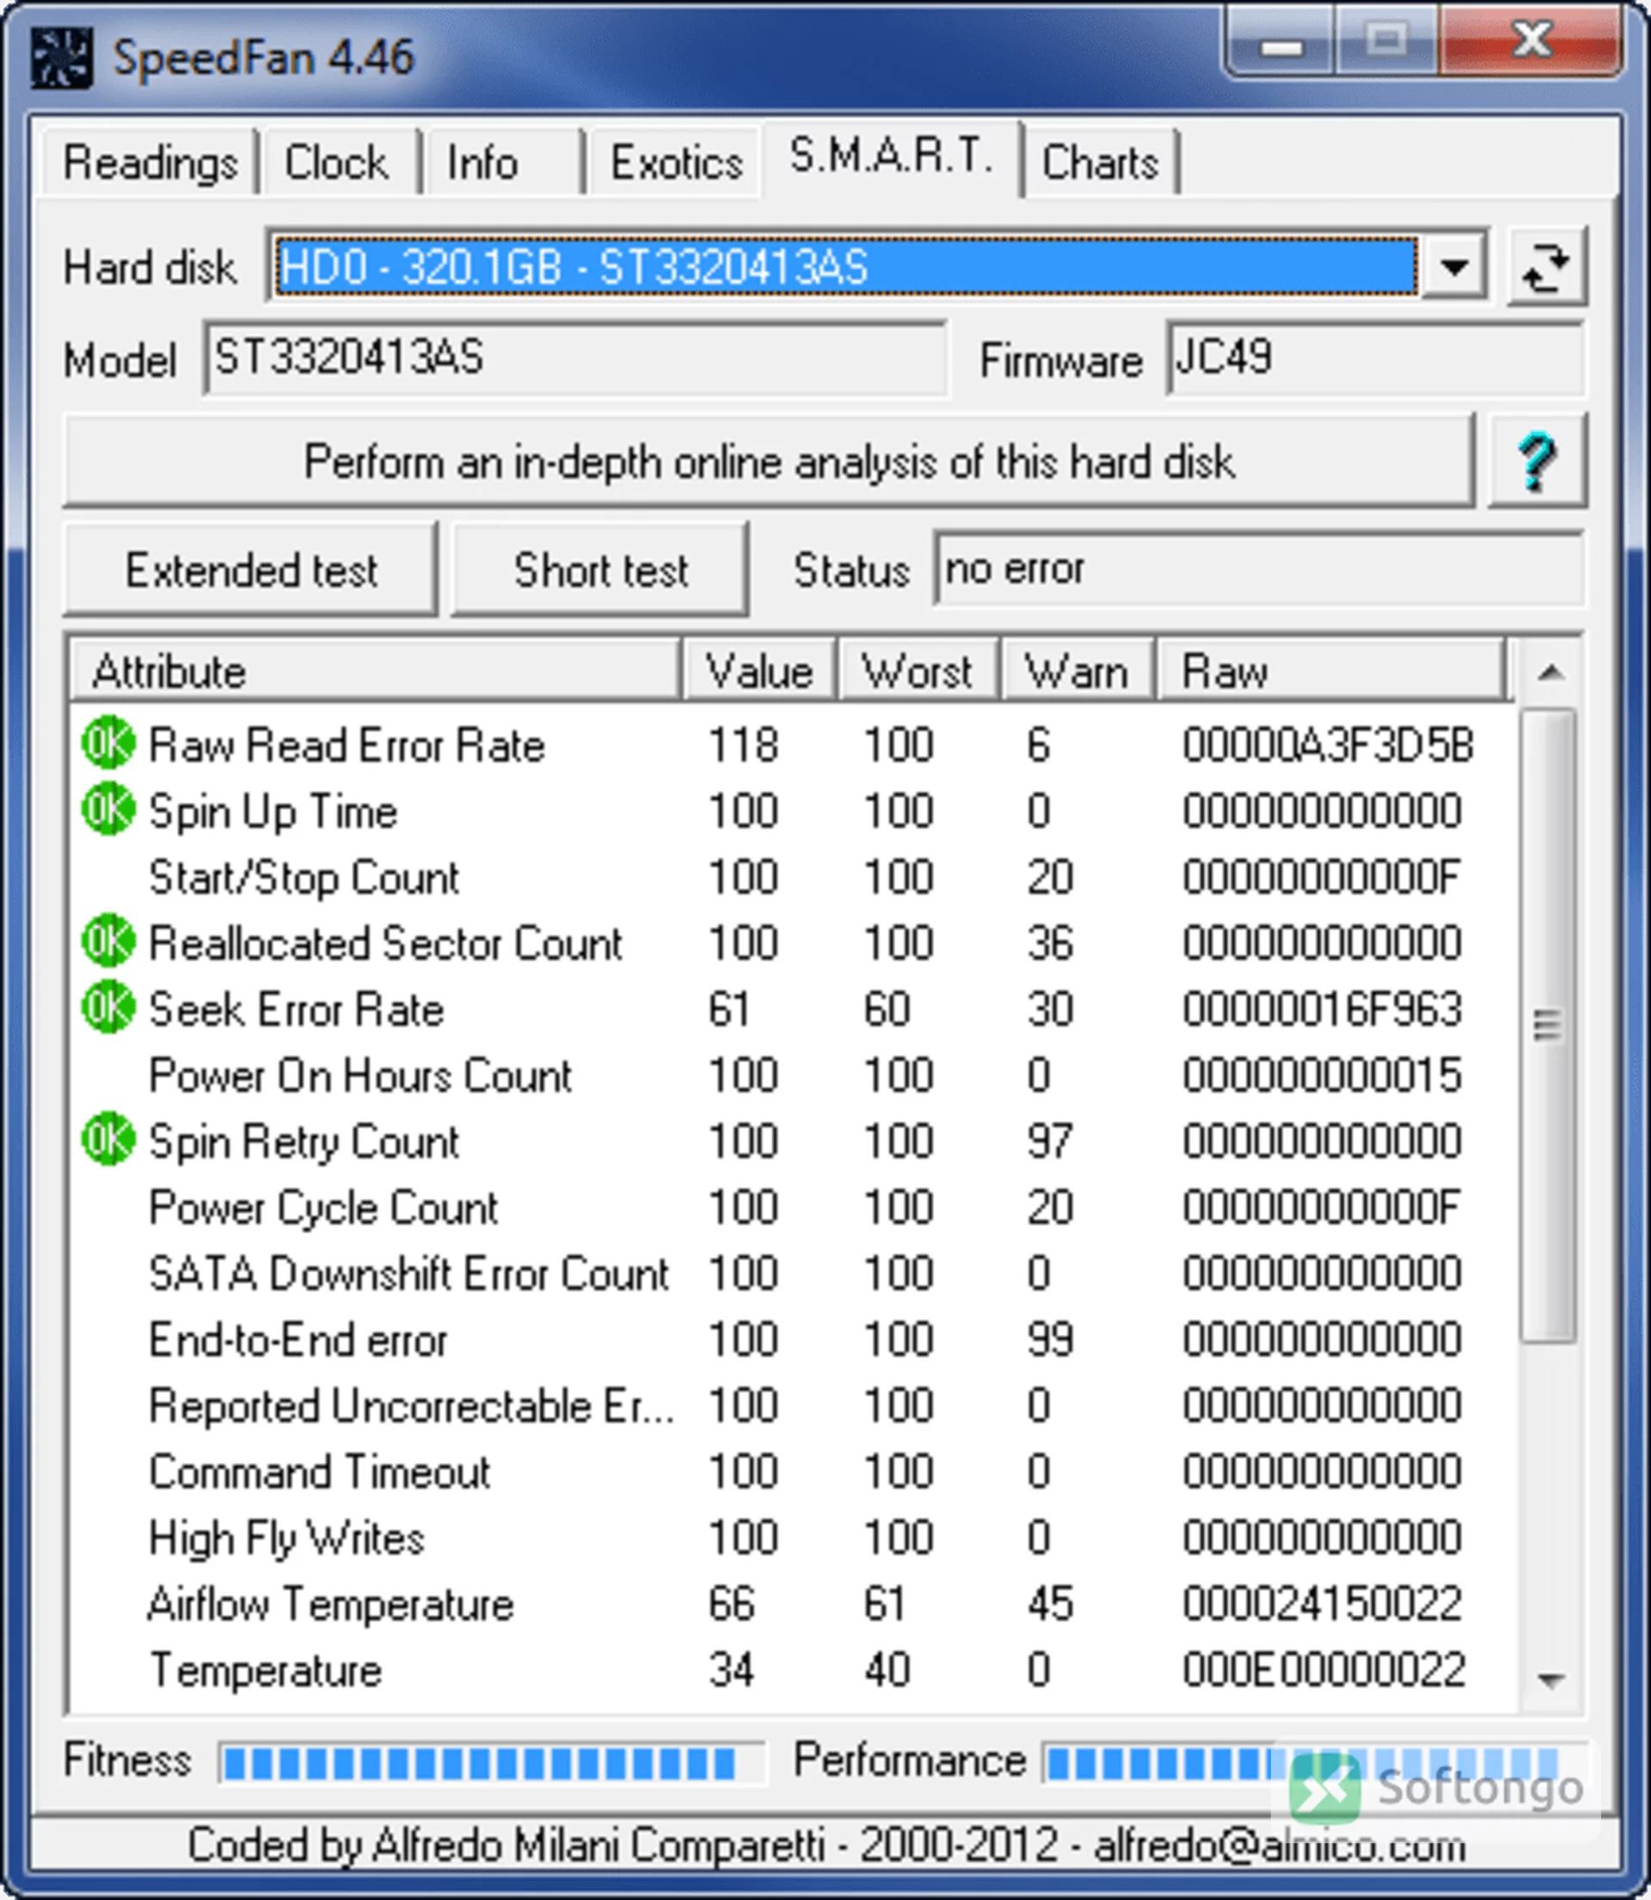Select the Spin Retry Count row
Viewport: 1651px width, 1900px height.
click(x=792, y=1141)
